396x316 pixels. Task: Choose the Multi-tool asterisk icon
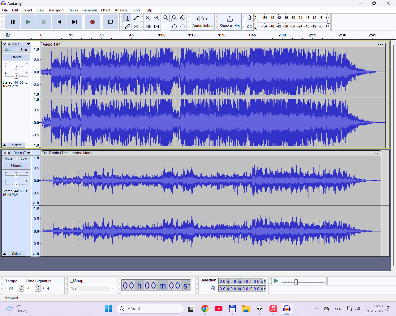tap(136, 27)
